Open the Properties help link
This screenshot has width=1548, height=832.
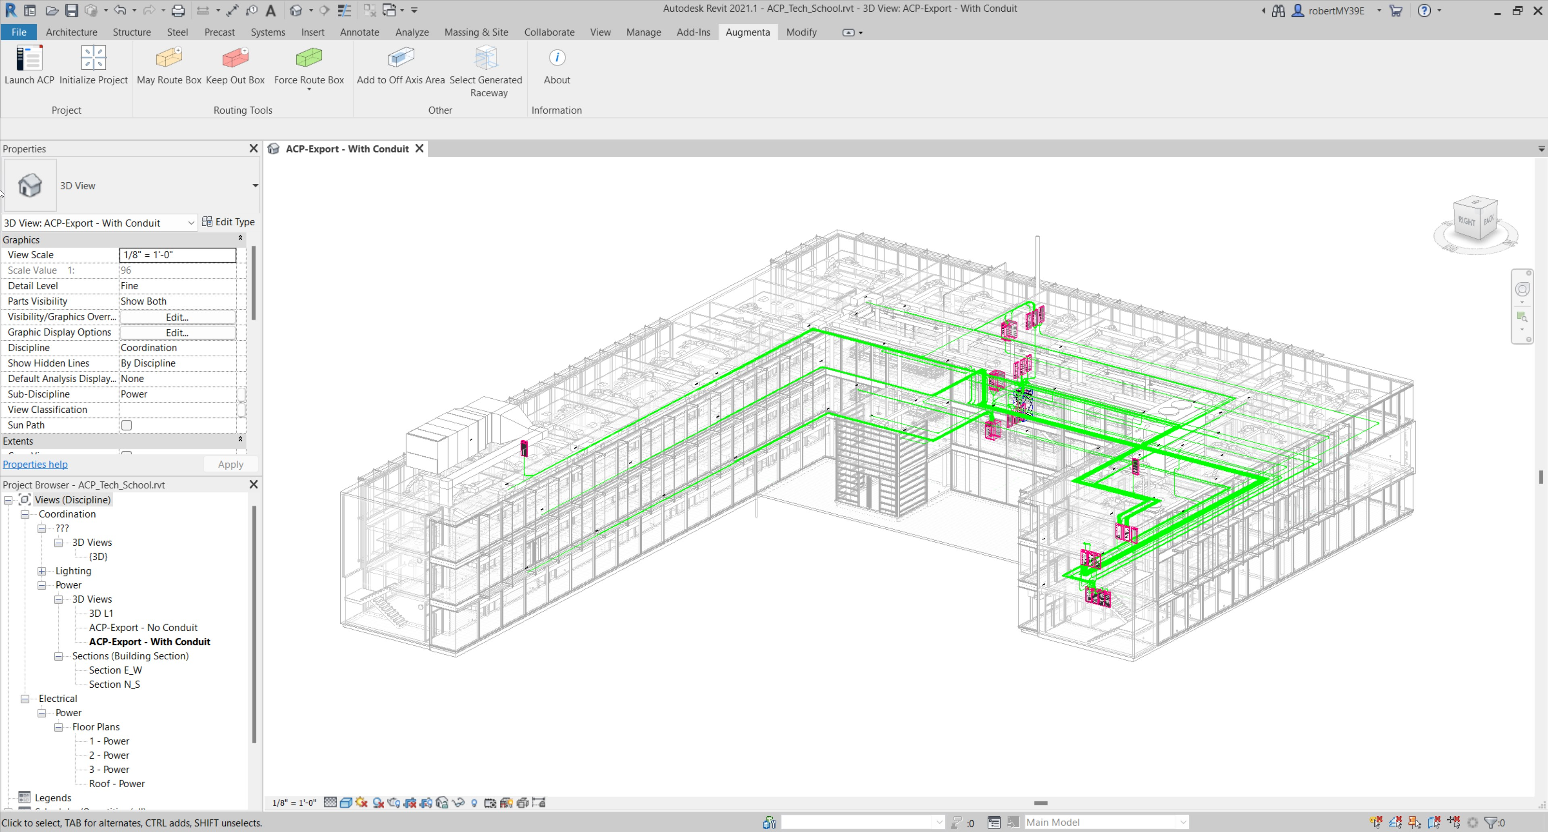pyautogui.click(x=35, y=464)
